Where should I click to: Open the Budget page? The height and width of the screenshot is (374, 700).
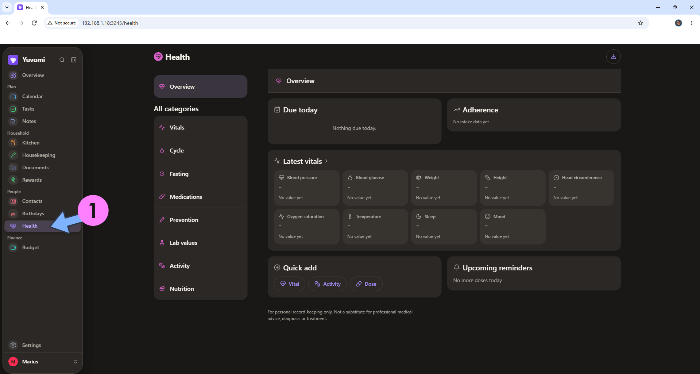pos(43,247)
